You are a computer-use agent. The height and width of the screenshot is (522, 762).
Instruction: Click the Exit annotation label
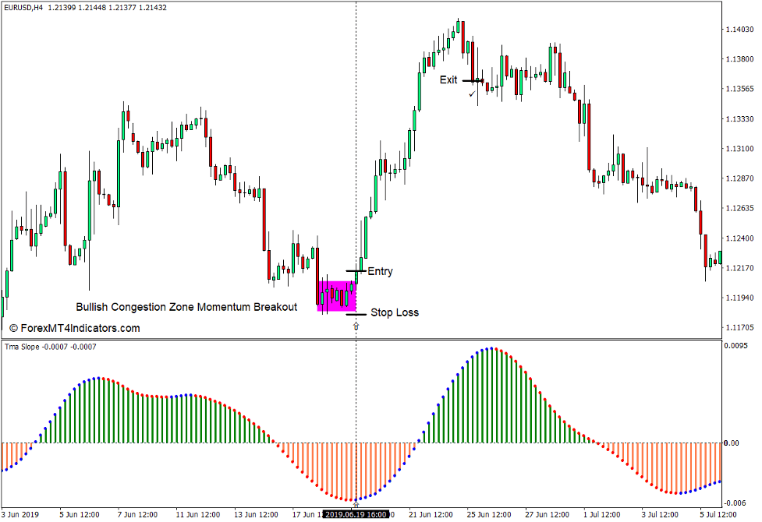click(451, 79)
